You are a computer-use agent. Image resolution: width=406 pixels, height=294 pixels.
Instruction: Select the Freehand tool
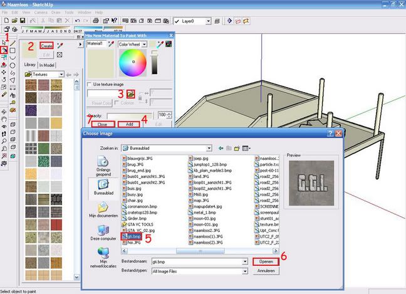pos(13,73)
